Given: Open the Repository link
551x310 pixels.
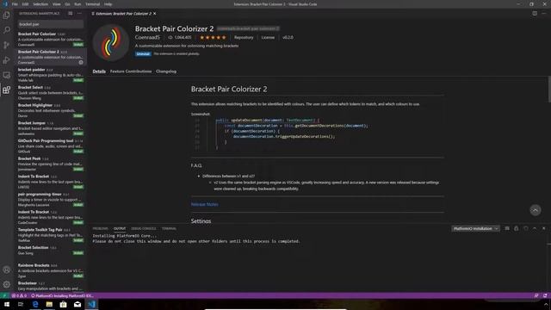Looking at the screenshot, I should pyautogui.click(x=244, y=37).
